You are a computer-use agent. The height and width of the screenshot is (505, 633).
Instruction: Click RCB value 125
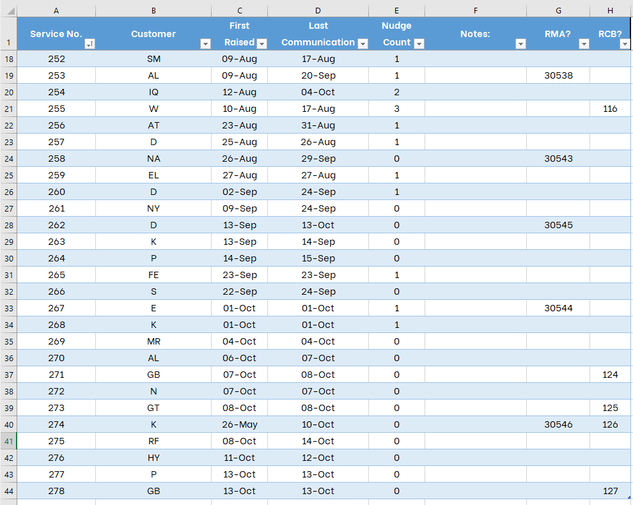(x=610, y=408)
